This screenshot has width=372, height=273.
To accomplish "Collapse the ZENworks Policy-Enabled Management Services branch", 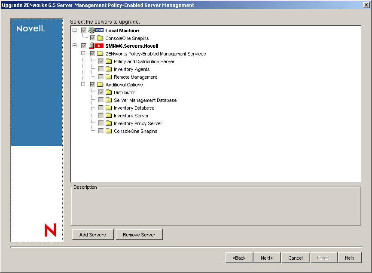I will click(x=84, y=53).
